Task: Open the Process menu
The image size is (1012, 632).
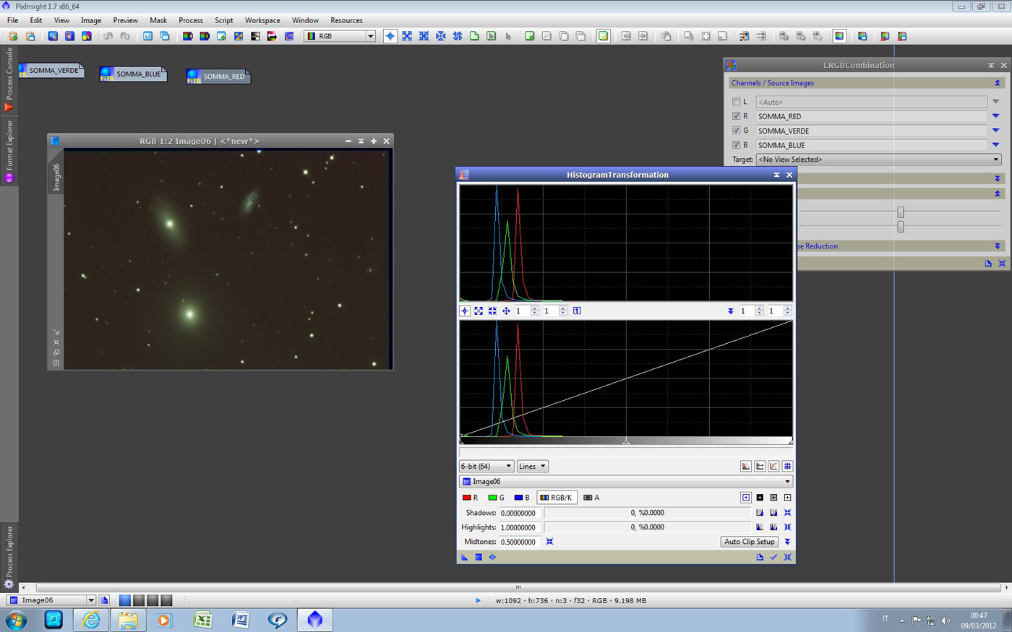Action: coord(191,20)
